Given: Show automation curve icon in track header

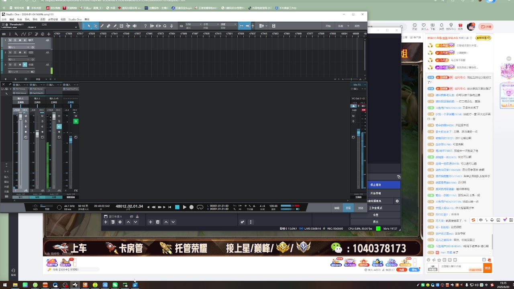Looking at the screenshot, I should point(24,34).
